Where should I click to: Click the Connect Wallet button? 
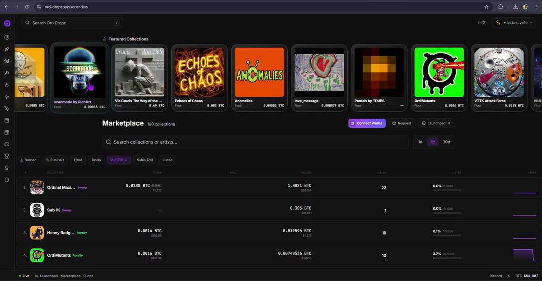(367, 123)
